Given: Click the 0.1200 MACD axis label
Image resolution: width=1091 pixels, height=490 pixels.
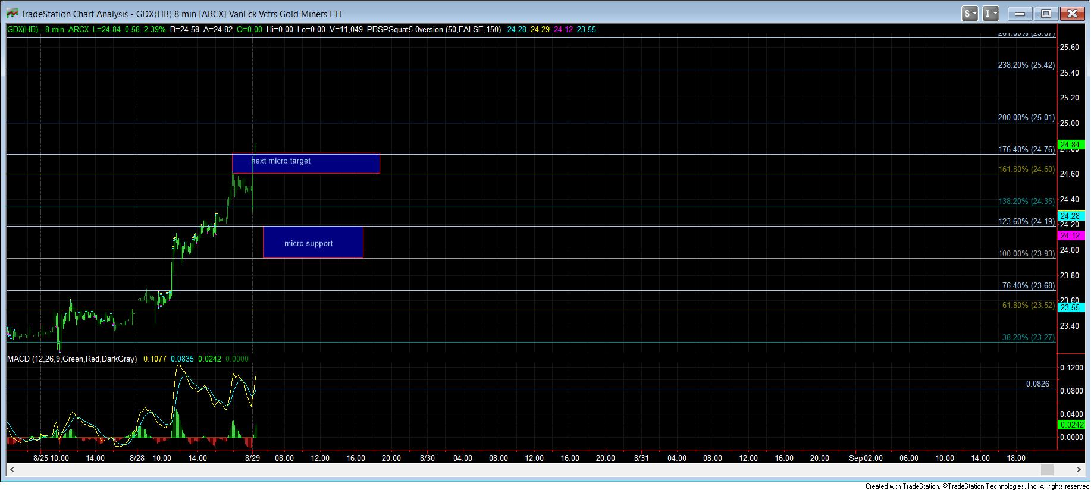Looking at the screenshot, I should coord(1071,368).
